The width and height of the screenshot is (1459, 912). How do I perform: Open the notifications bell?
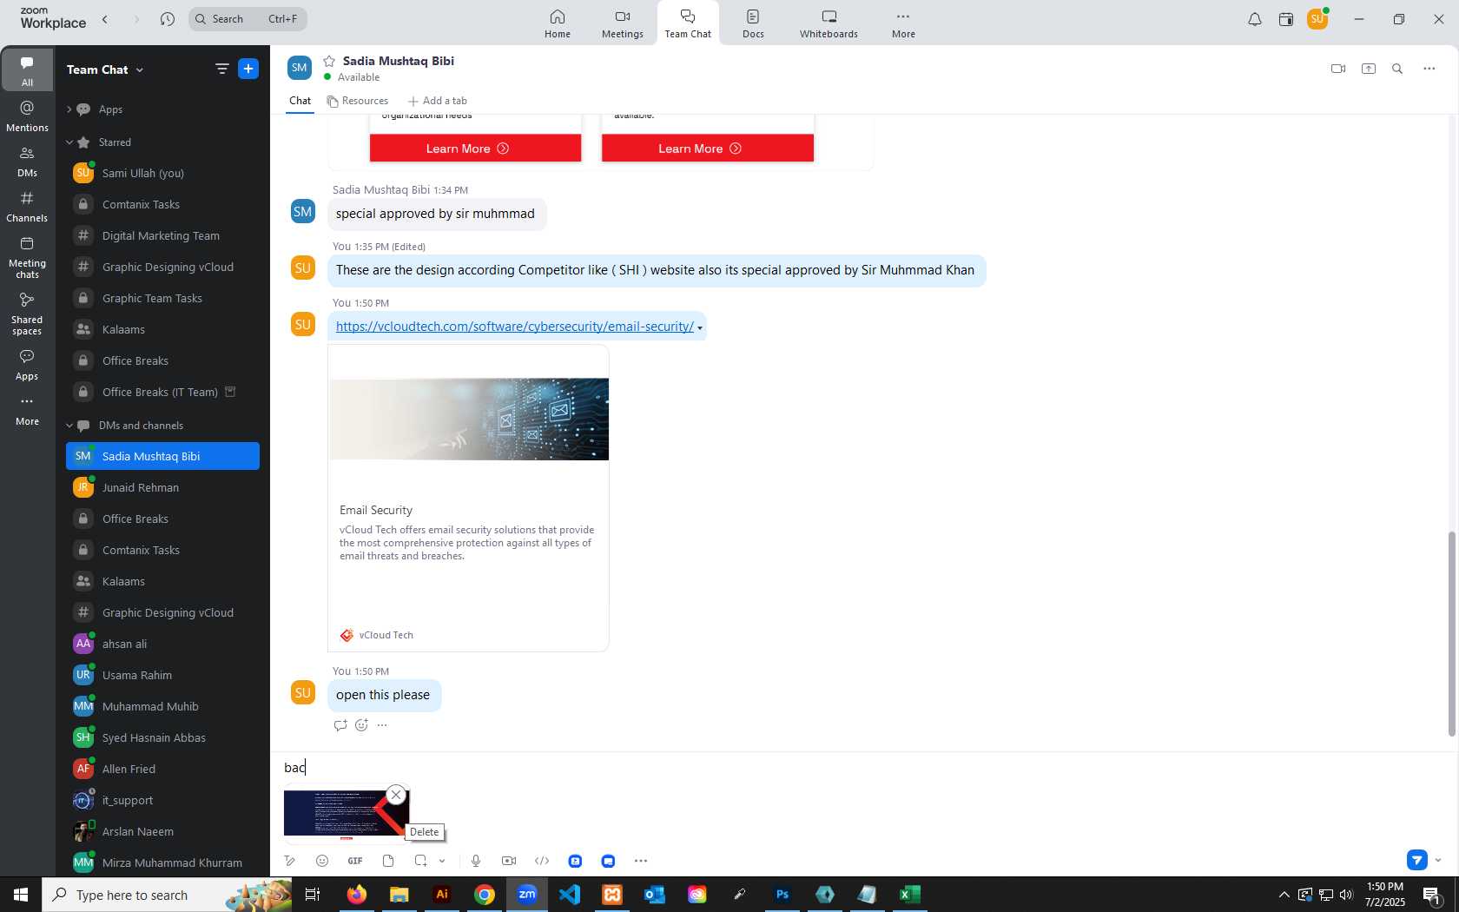1255,19
